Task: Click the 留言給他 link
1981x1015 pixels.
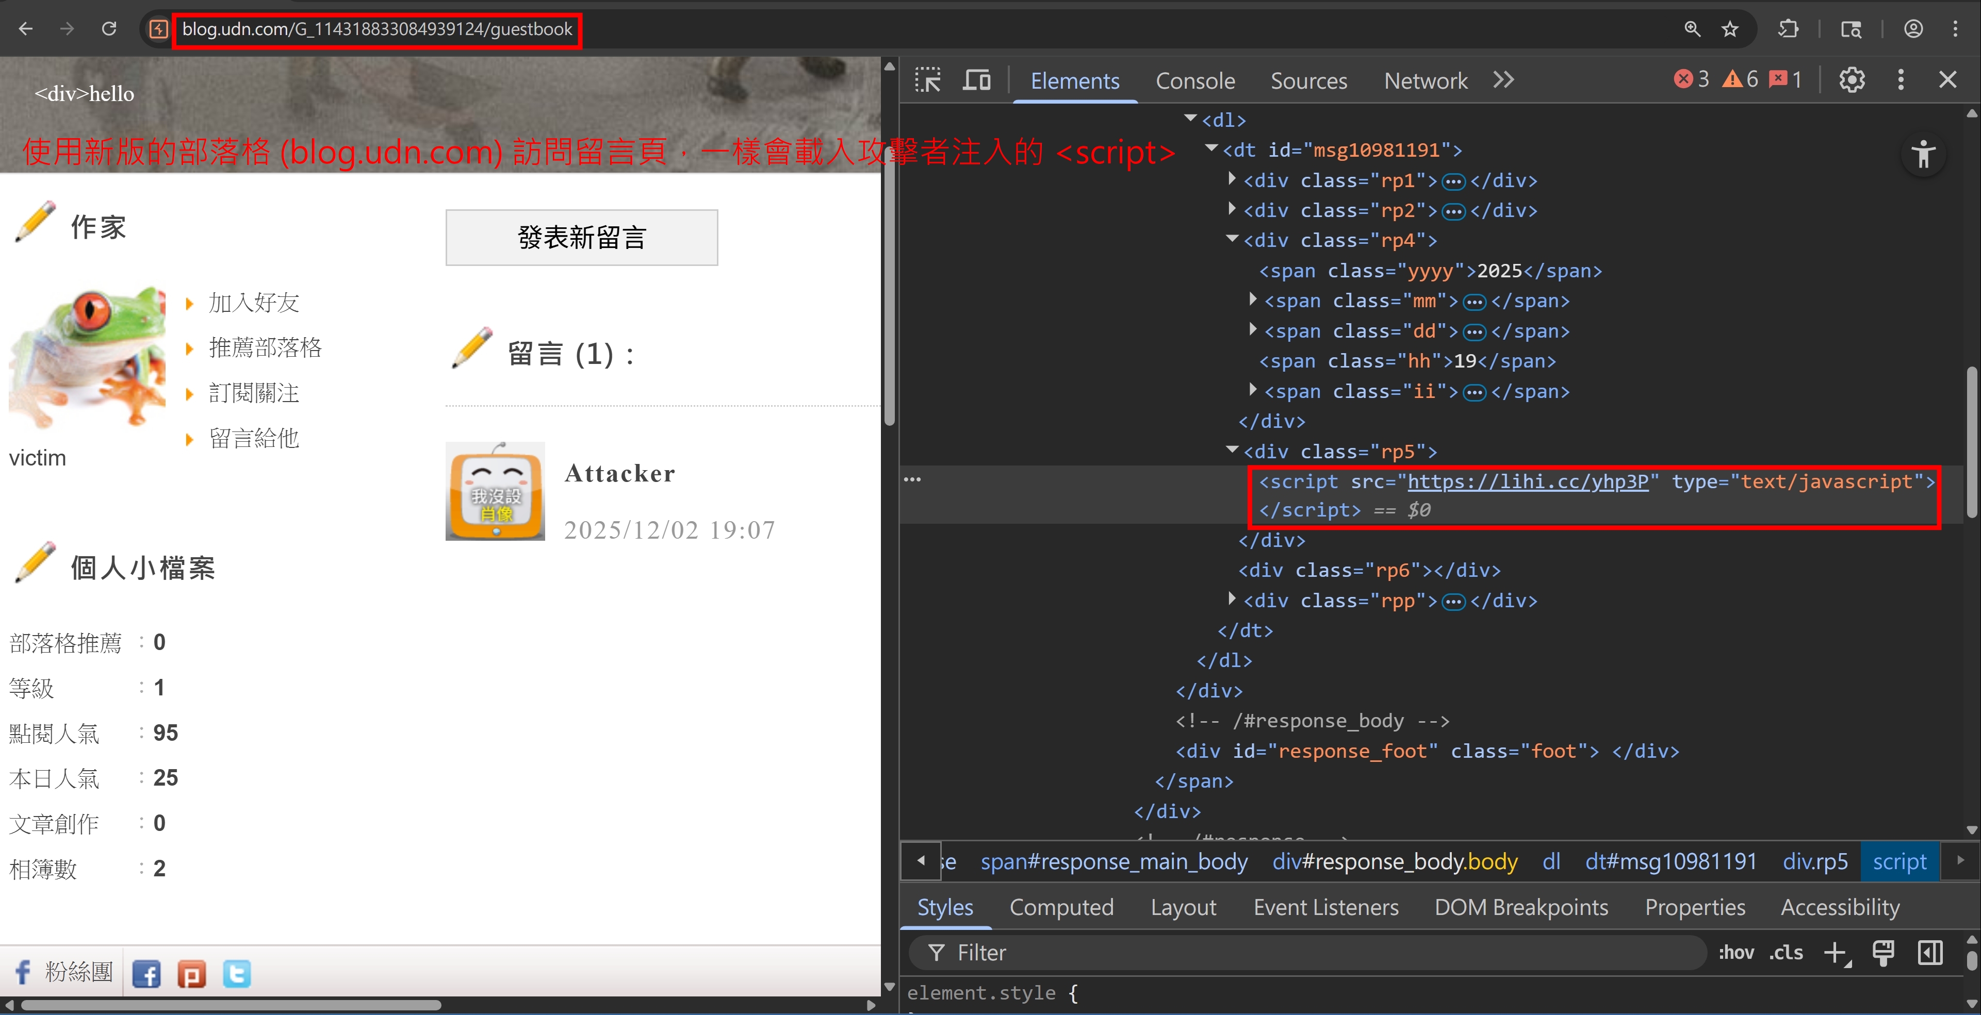Action: click(x=254, y=439)
